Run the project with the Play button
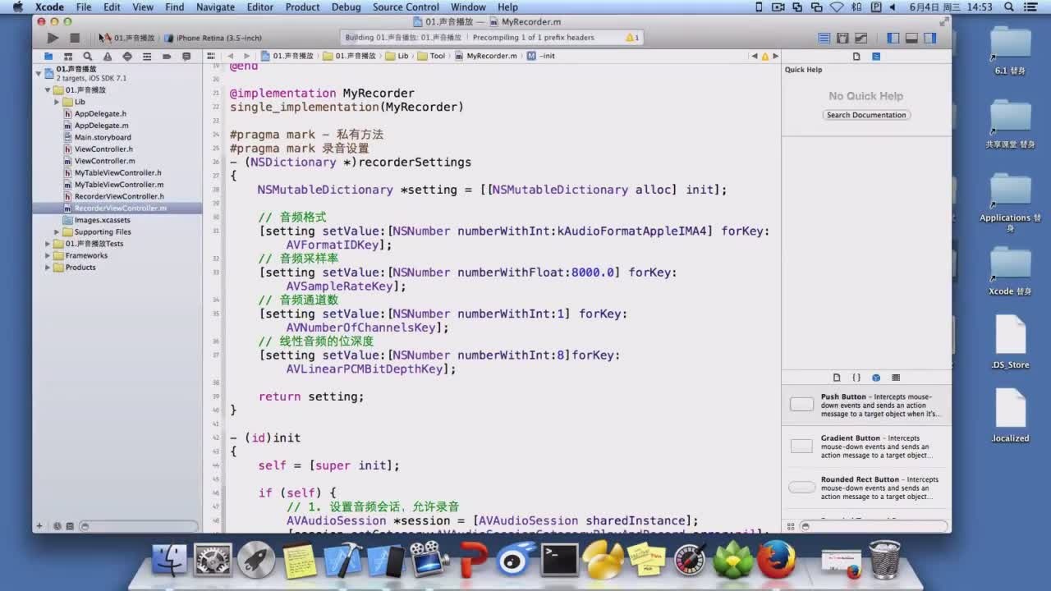Viewport: 1051px width, 591px height. pos(53,38)
